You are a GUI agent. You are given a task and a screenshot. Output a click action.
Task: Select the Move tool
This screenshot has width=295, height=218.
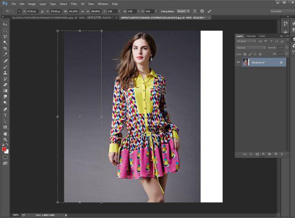click(5, 24)
